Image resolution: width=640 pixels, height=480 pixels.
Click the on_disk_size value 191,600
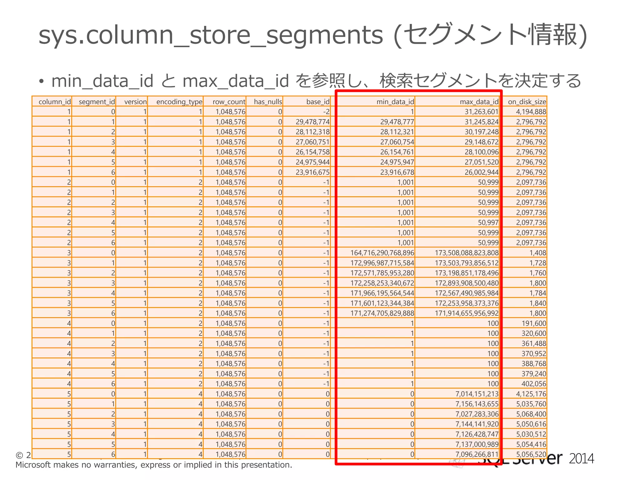(534, 323)
